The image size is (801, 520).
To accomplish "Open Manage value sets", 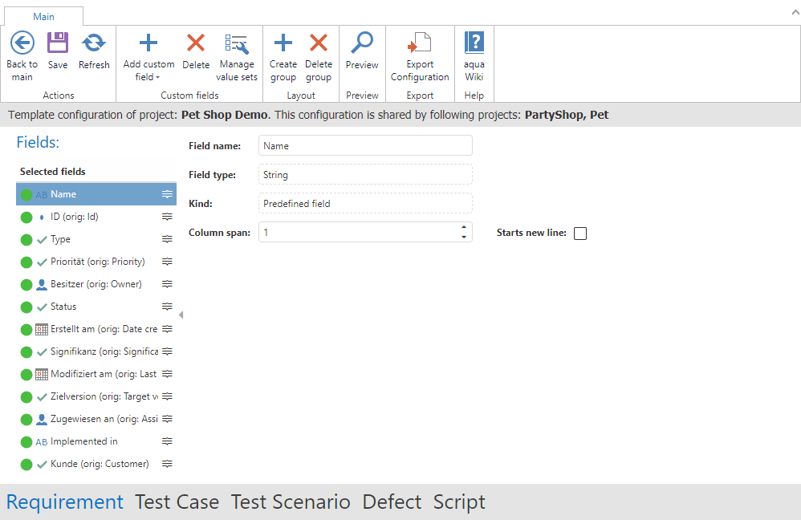I will coord(237,44).
